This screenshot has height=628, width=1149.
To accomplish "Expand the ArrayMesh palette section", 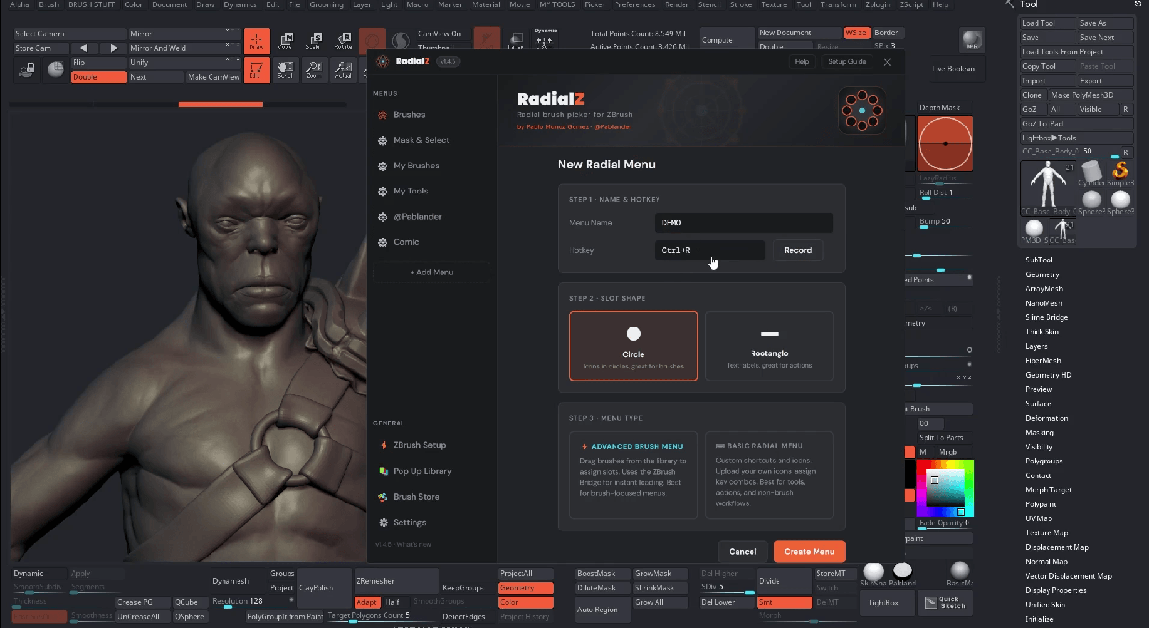I will [x=1044, y=289].
